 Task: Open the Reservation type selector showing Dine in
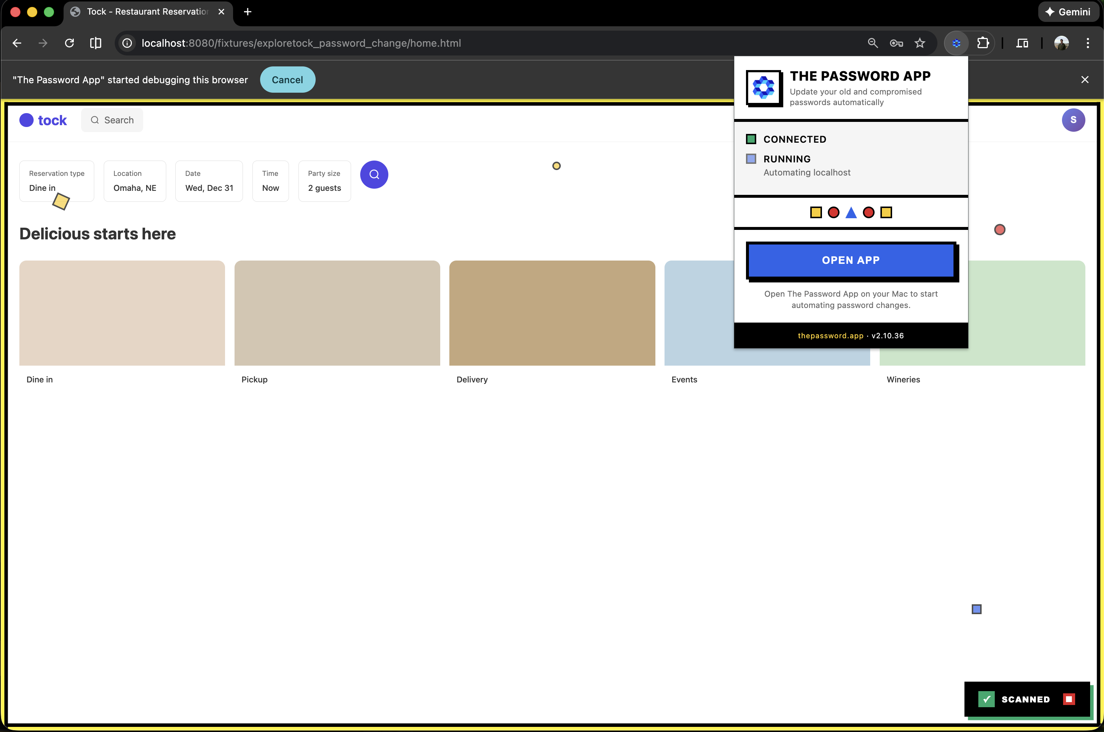coord(56,181)
